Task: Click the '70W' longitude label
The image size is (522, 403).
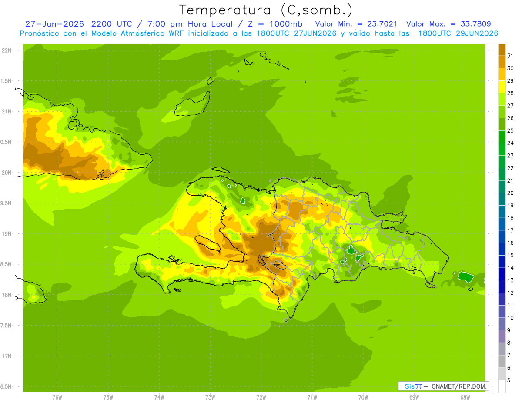Action: click(x=363, y=397)
